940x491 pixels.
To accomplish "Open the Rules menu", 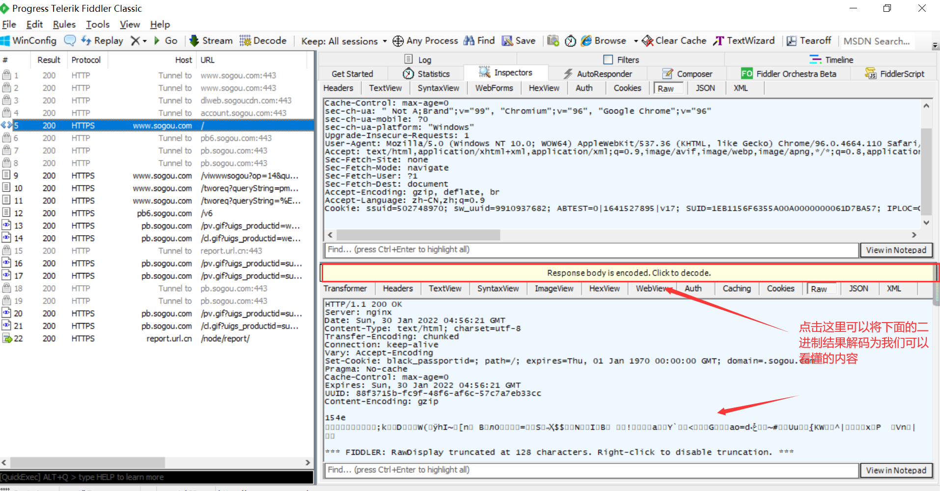I will click(x=64, y=24).
